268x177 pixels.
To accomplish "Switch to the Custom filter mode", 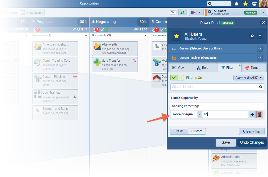I will [x=197, y=131].
